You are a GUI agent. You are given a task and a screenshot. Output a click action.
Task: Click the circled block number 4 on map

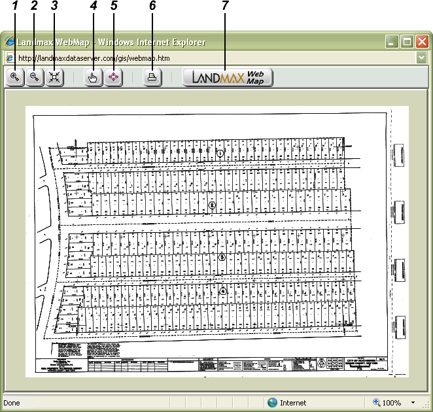pos(222,291)
